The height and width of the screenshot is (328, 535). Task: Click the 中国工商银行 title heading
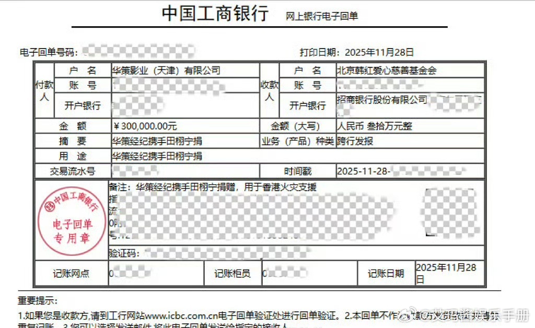[x=215, y=14]
